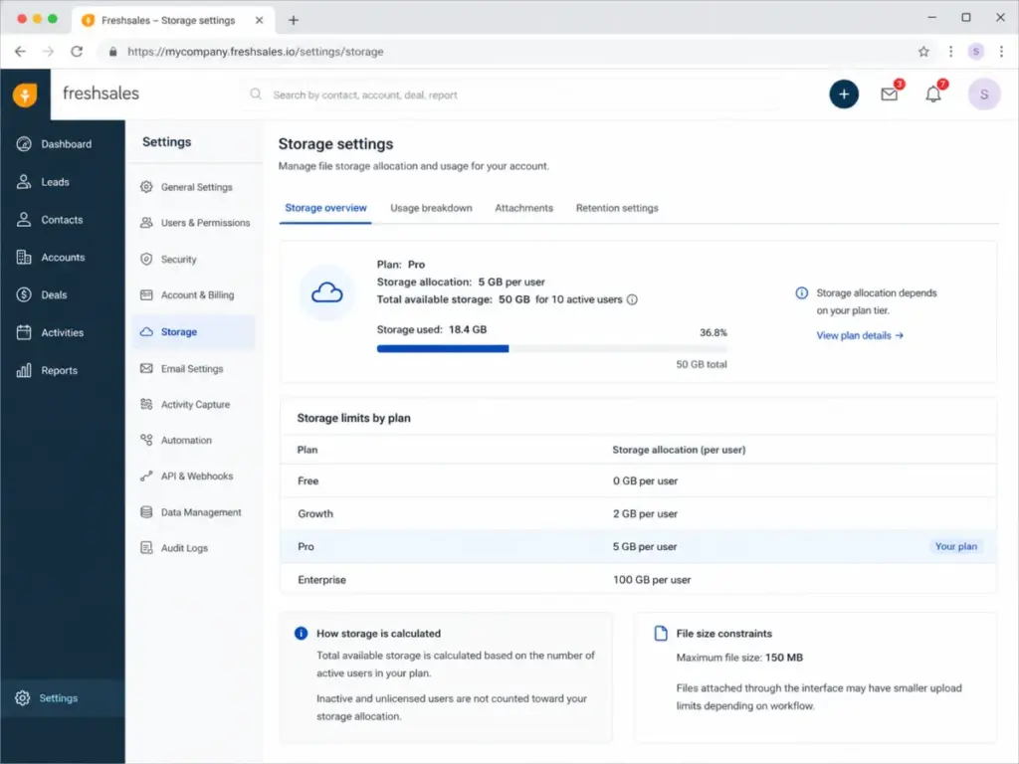Click the File size constraints document icon
The width and height of the screenshot is (1019, 764).
pyautogui.click(x=661, y=634)
